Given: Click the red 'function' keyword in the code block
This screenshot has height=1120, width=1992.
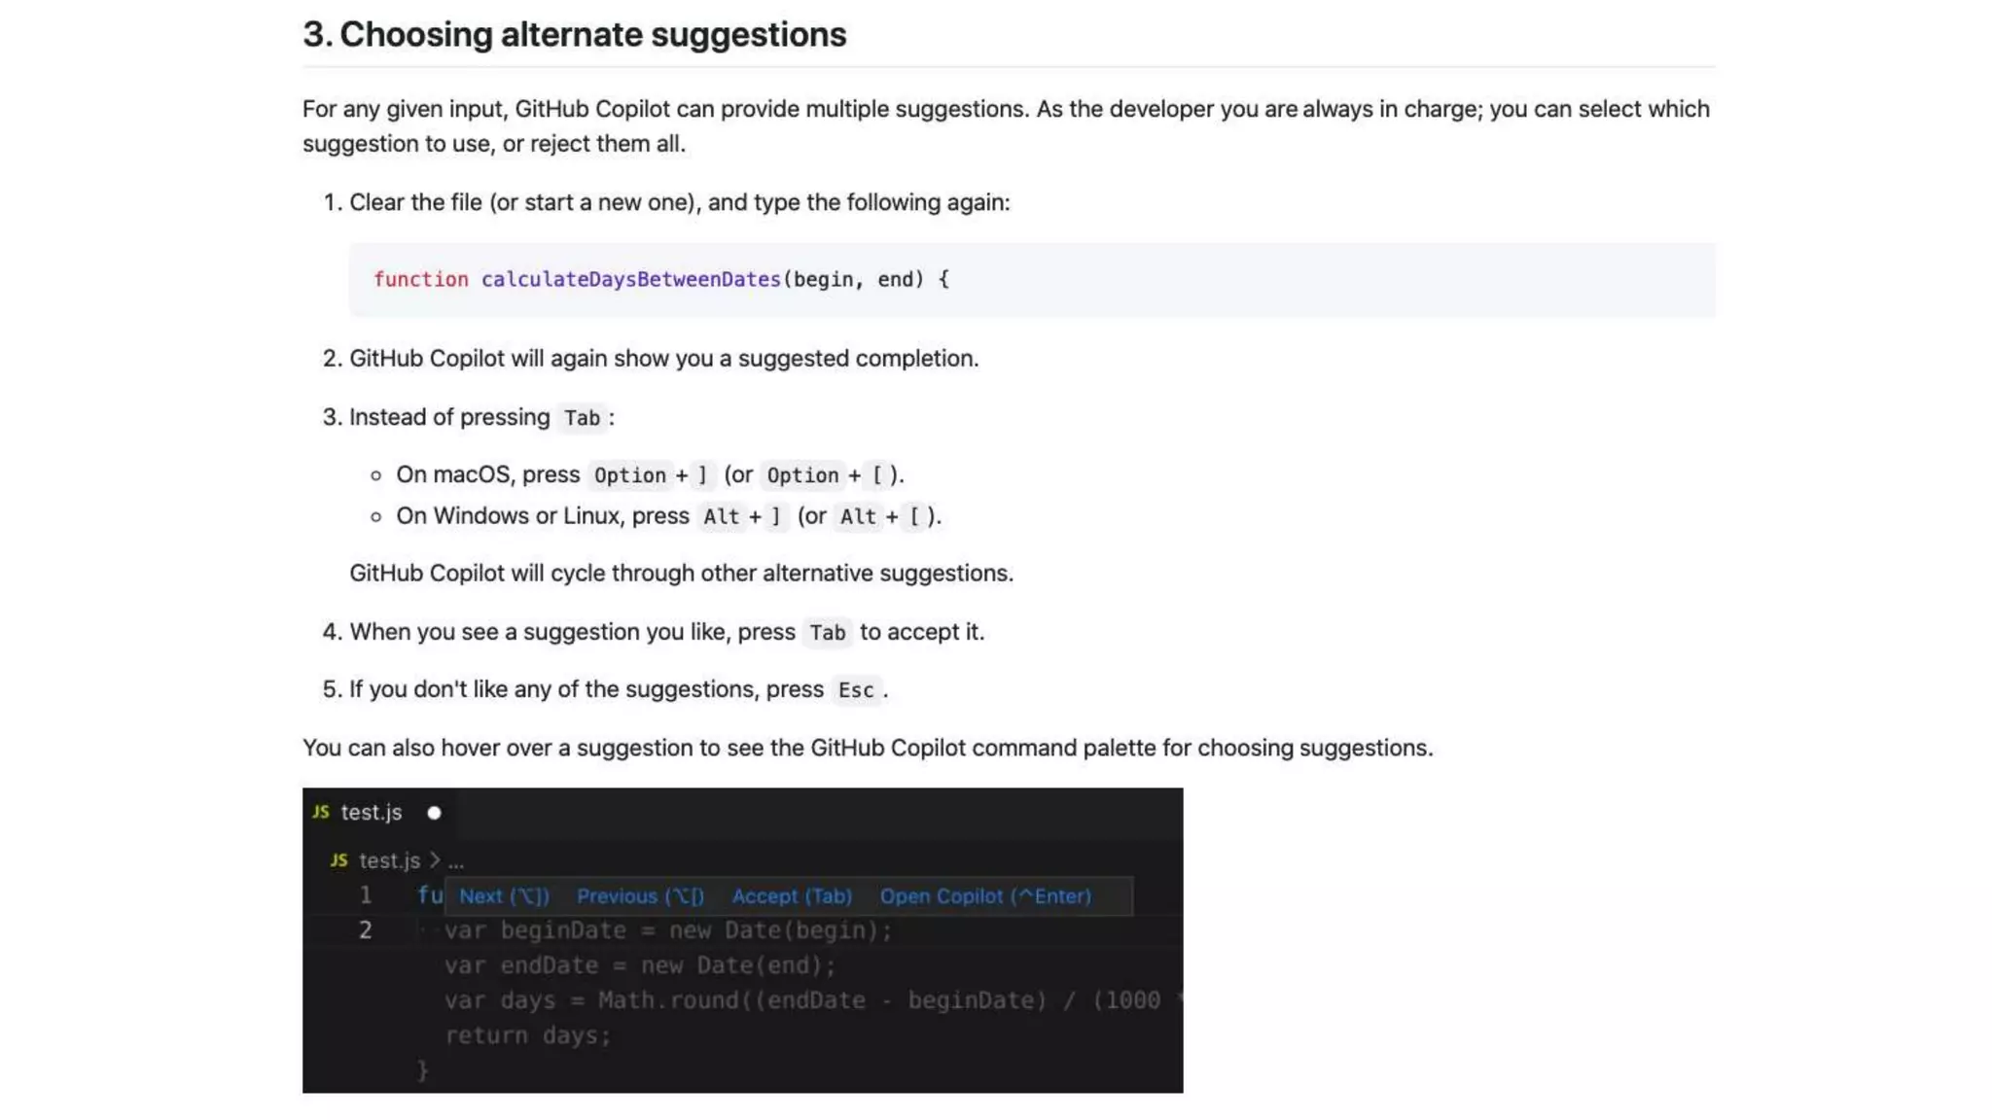Looking at the screenshot, I should 420,280.
